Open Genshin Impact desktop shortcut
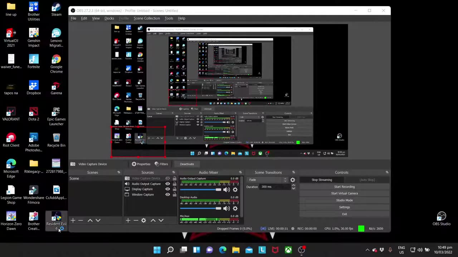The image size is (458, 257). pos(34,38)
